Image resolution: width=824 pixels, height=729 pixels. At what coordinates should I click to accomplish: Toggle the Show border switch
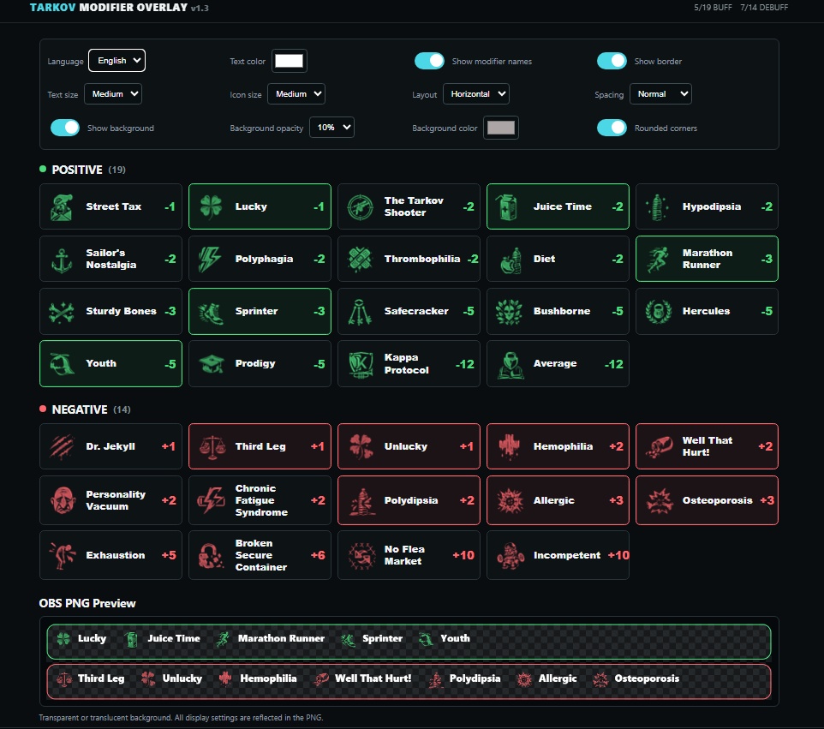[x=612, y=61]
